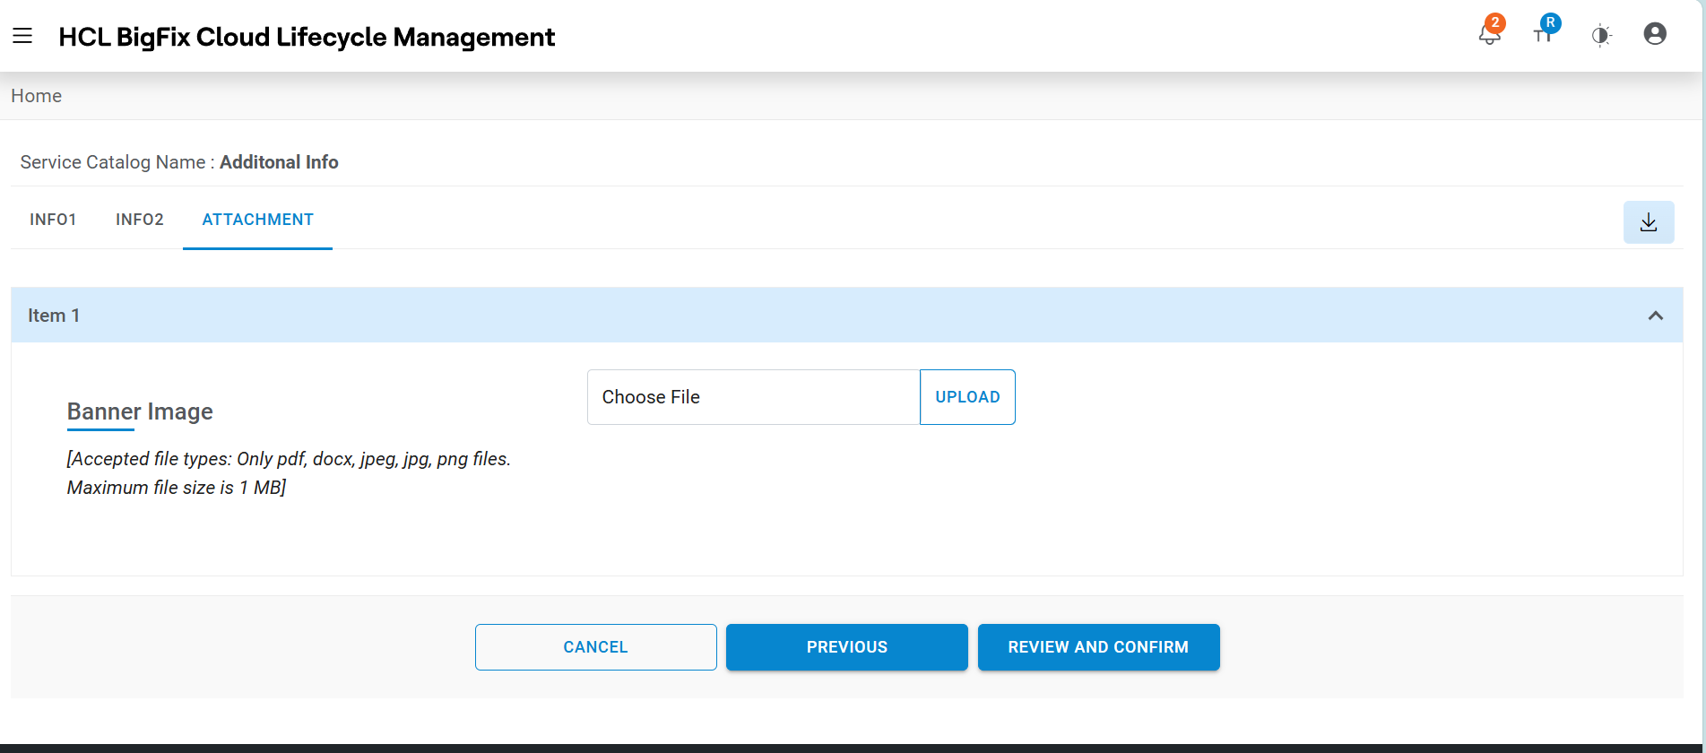Viewport: 1706px width, 753px height.
Task: Click the Item 1 panel header label
Action: 54,316
